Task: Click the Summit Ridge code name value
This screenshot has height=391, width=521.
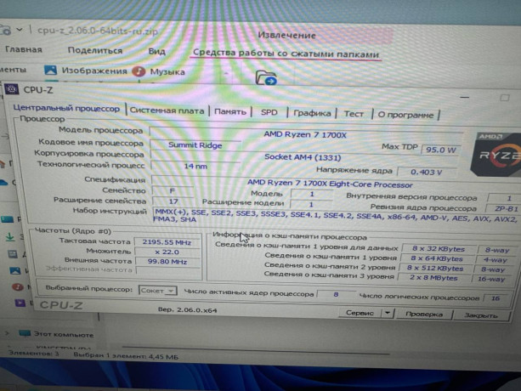Action: pyautogui.click(x=195, y=145)
